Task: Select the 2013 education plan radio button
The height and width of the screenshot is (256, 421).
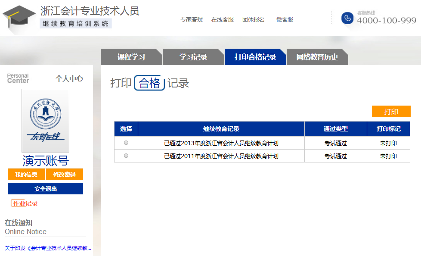Action: [126, 143]
